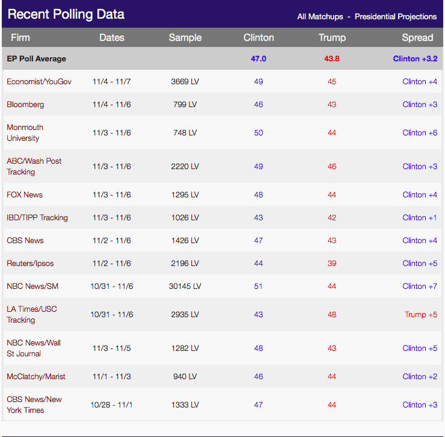Screen dimensions: 445x437
Task: Select the Sample column header
Action: coord(185,37)
